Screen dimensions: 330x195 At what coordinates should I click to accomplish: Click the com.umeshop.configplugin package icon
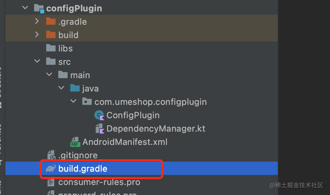point(87,102)
